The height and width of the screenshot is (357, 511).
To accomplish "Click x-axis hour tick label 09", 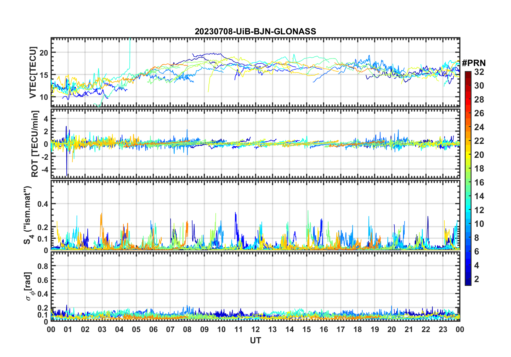I will click(x=204, y=329).
